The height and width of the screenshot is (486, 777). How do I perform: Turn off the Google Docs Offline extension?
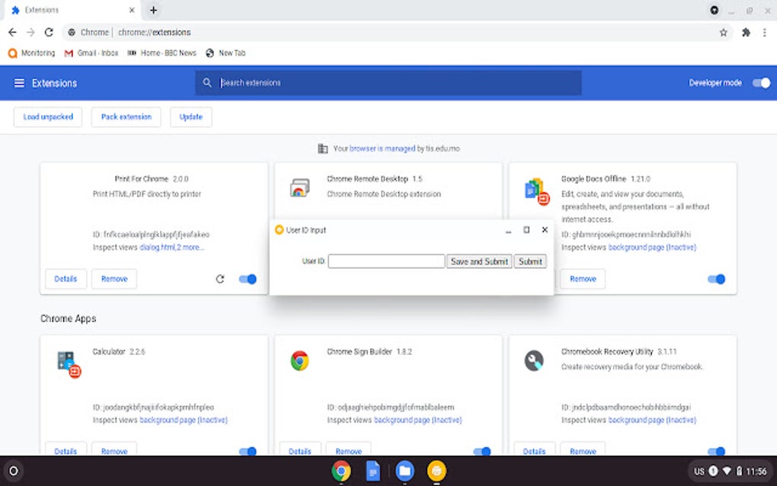[x=716, y=279]
